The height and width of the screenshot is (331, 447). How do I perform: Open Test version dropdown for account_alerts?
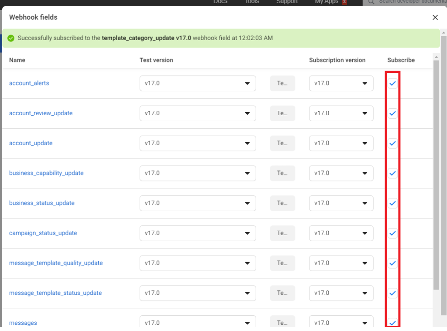(x=198, y=83)
